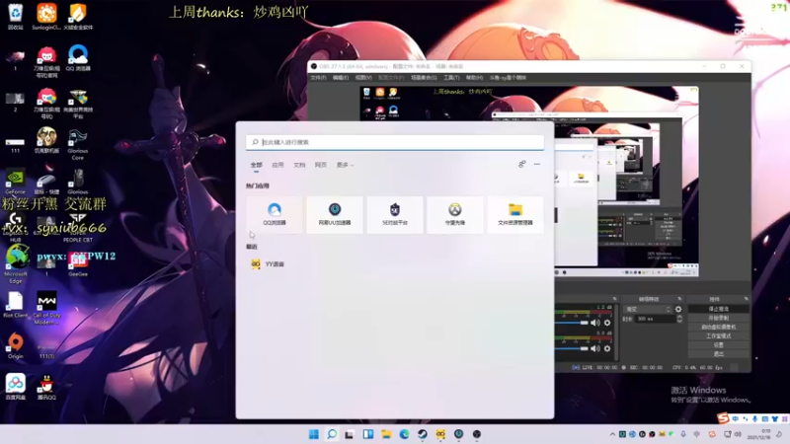
Task: Open 视图(V) menu in OBS
Action: (x=363, y=78)
